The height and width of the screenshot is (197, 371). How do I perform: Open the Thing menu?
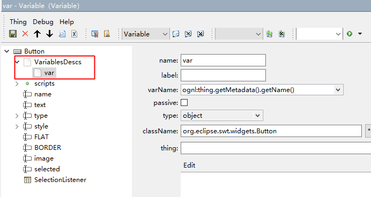click(x=18, y=22)
